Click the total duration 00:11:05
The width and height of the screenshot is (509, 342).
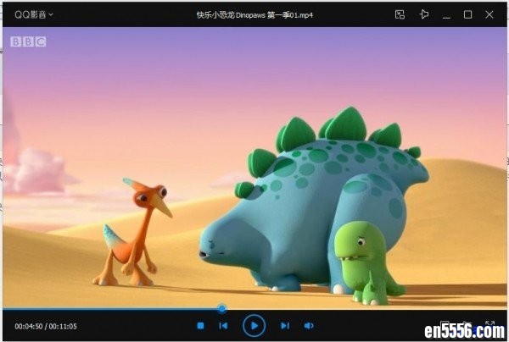pos(63,327)
